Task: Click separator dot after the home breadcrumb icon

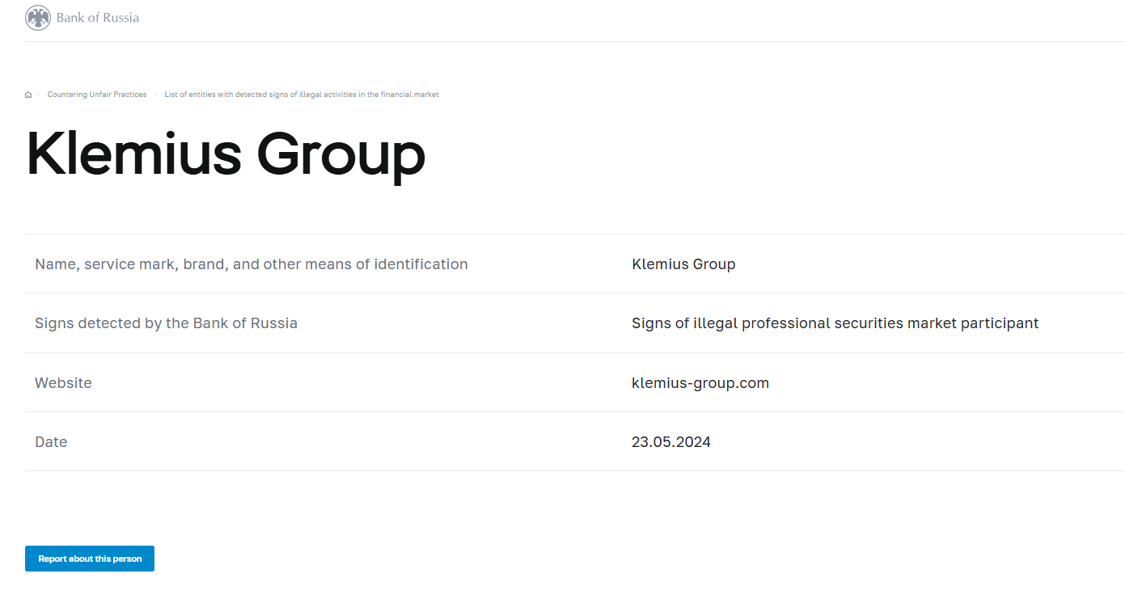Action: click(x=38, y=95)
